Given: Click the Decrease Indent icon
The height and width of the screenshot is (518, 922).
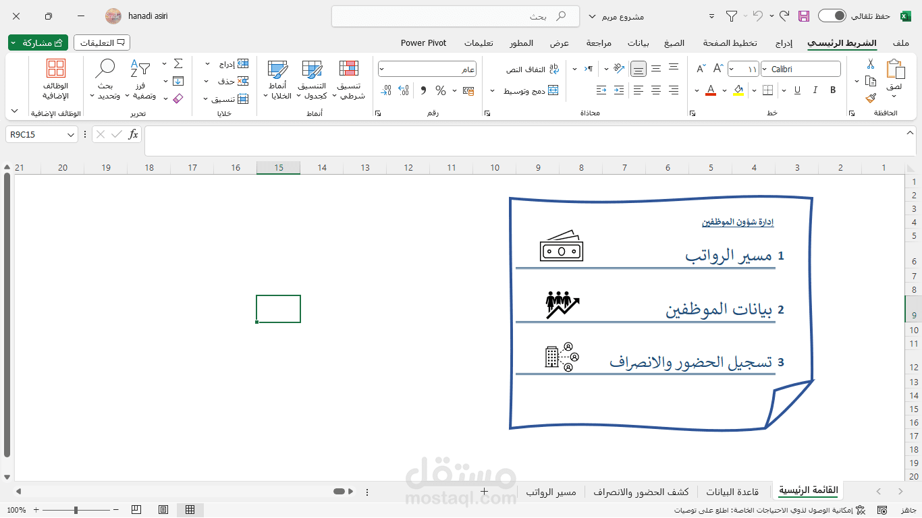Looking at the screenshot, I should click(620, 90).
